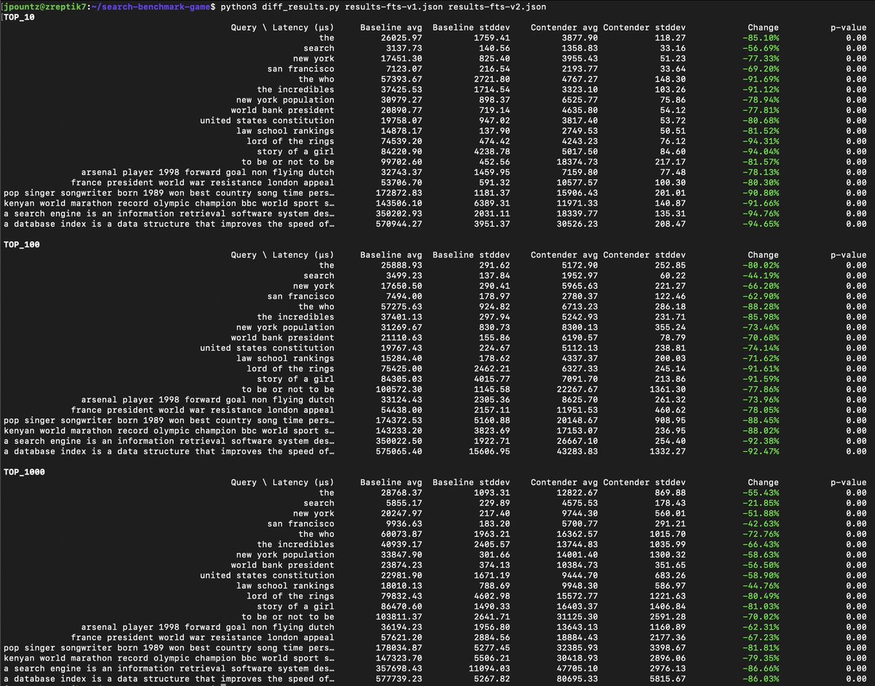This screenshot has height=686, width=875.
Task: Click the Baseline avg header in TOP_10 table
Action: [x=391, y=28]
